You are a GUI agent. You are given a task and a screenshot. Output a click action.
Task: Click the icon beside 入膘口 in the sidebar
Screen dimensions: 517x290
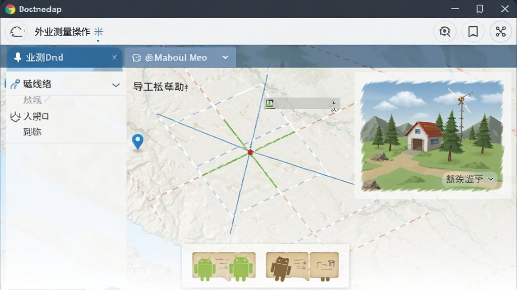click(15, 116)
